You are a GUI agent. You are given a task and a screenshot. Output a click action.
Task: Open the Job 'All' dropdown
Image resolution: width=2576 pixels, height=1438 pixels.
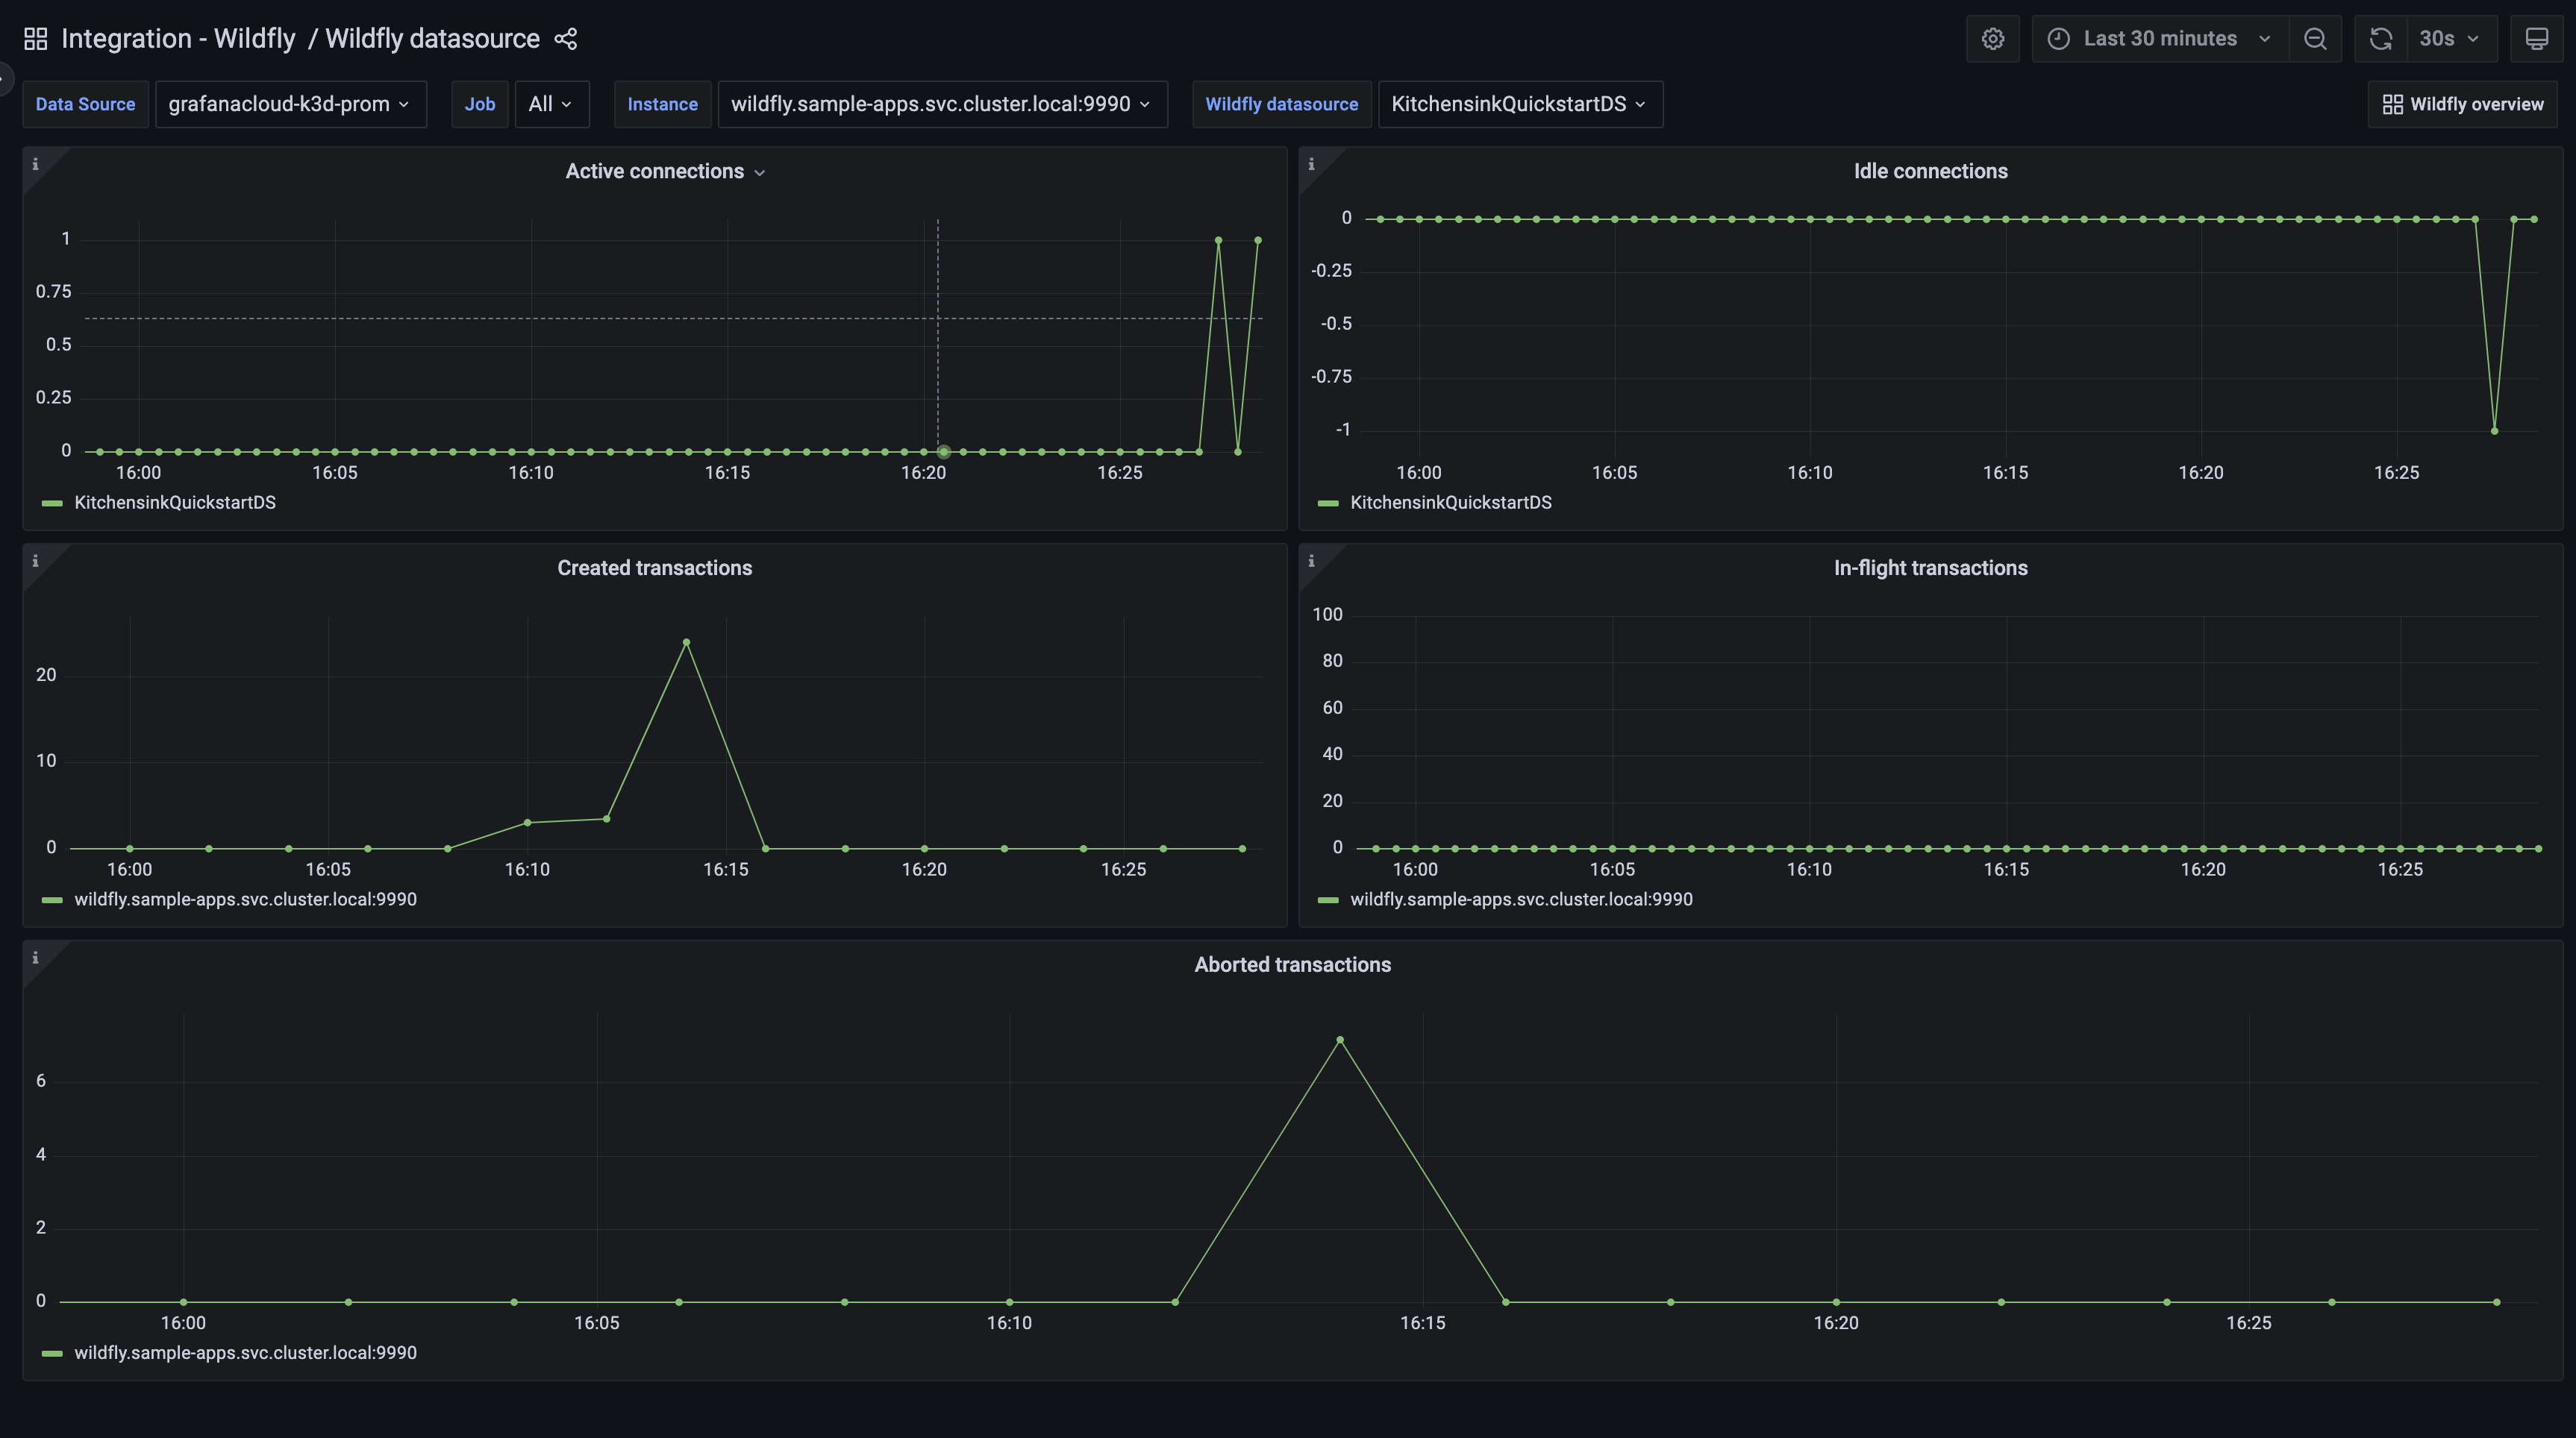552,104
